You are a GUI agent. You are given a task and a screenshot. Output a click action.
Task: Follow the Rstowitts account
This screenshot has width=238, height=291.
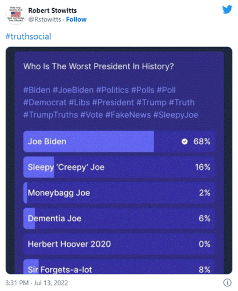click(76, 19)
